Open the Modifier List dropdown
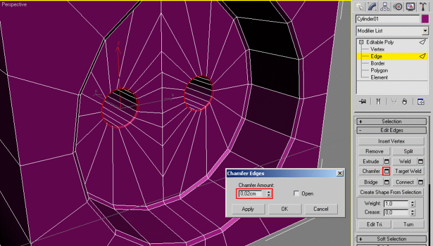 pos(425,31)
